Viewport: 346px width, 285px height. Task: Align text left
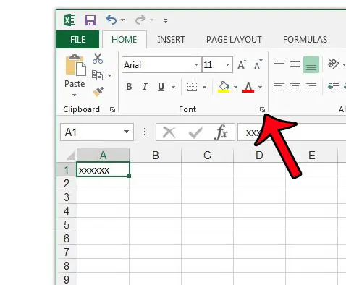(279, 87)
